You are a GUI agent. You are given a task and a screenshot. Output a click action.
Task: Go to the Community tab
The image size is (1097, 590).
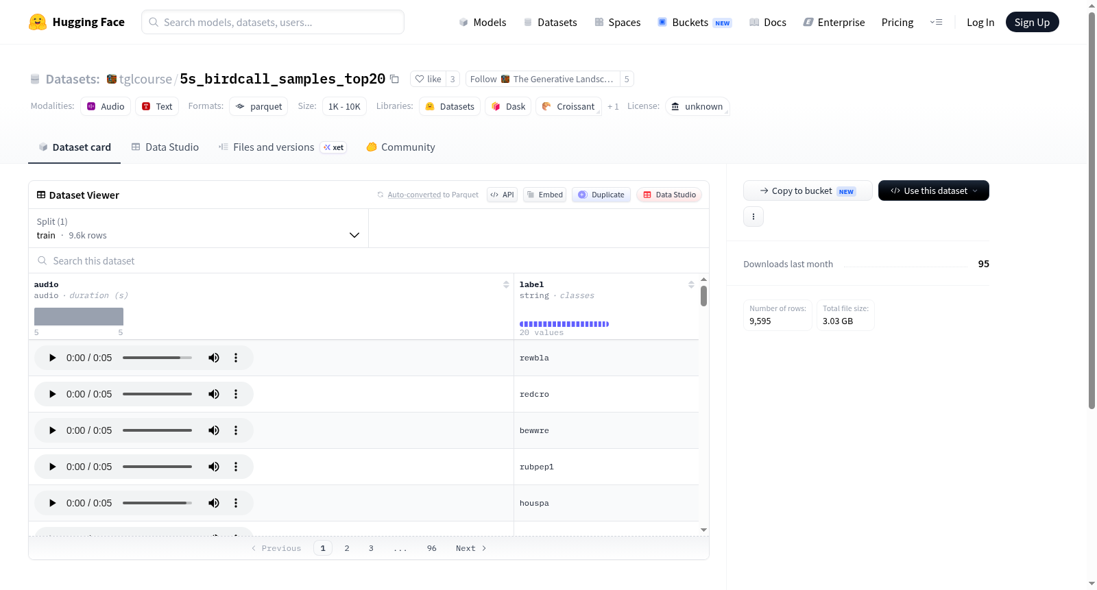(401, 147)
